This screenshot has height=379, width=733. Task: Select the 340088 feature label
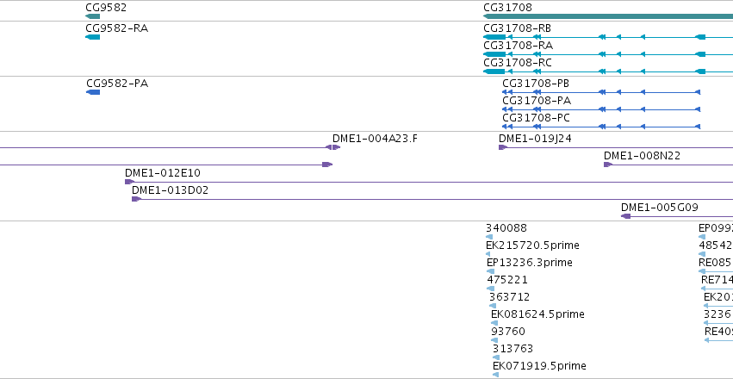coord(506,228)
